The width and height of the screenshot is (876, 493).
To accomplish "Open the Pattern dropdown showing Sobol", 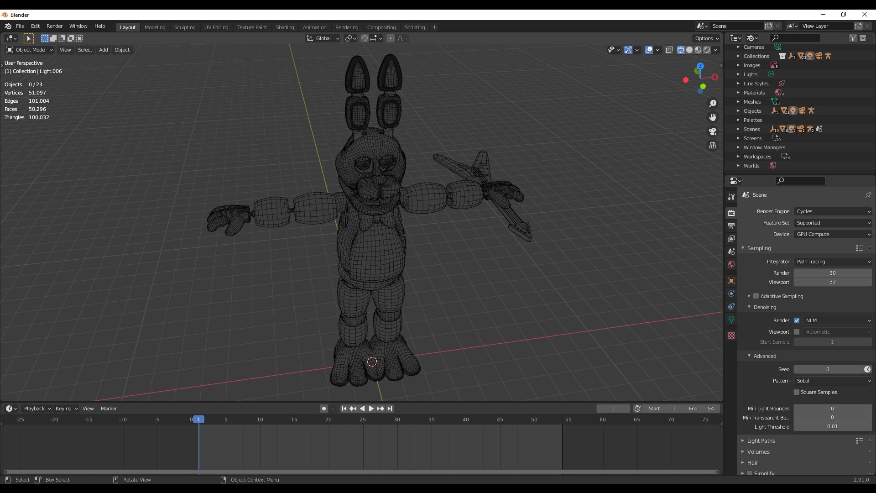I will 833,381.
